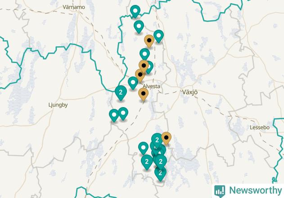Screen dimensions: 284x198
Task: Open the teal cluster marker labeled 2 west of Alvesta
Action: (121, 93)
